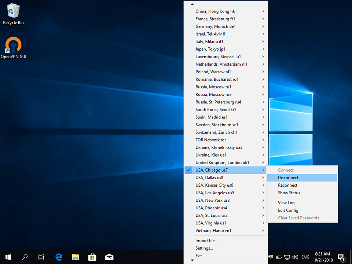
Task: Open the taskbar search magnifier
Action: pyautogui.click(x=25, y=257)
